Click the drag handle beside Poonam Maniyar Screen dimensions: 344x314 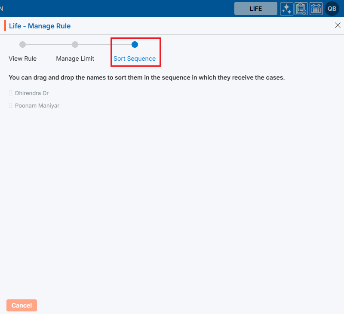click(11, 105)
